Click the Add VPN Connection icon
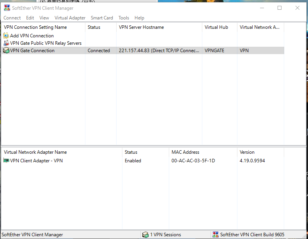This screenshot has width=308, height=239. (x=6, y=35)
